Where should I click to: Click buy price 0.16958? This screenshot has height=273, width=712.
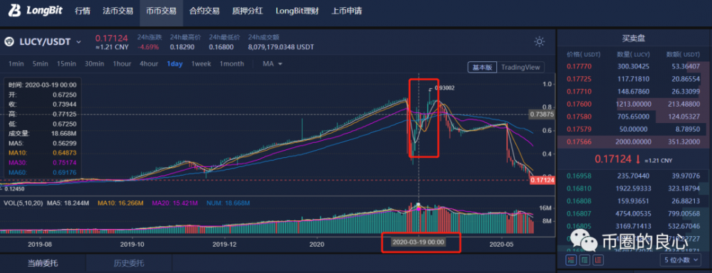point(578,176)
